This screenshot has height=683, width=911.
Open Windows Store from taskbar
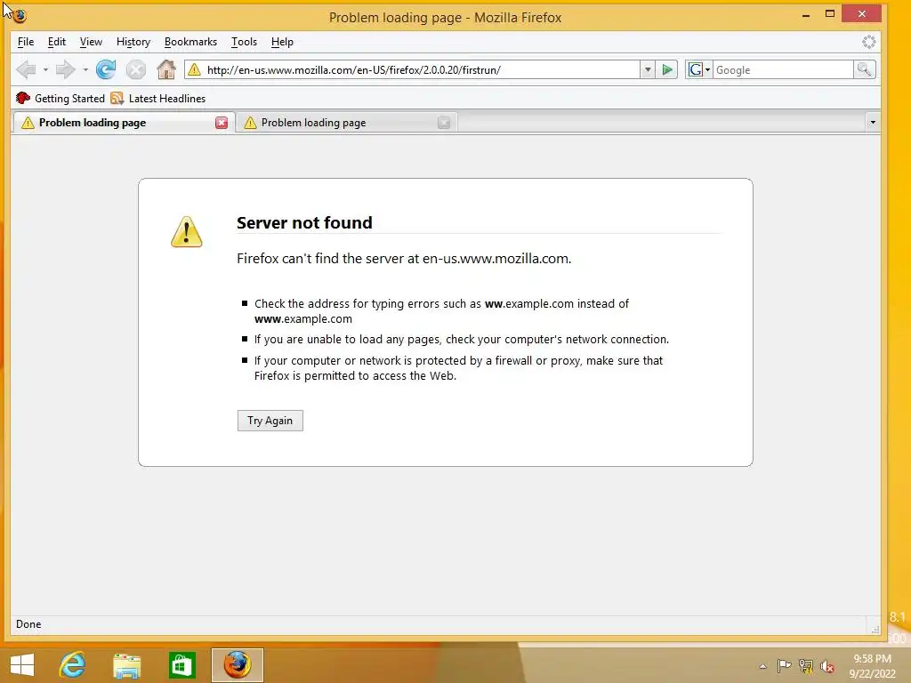pyautogui.click(x=181, y=665)
